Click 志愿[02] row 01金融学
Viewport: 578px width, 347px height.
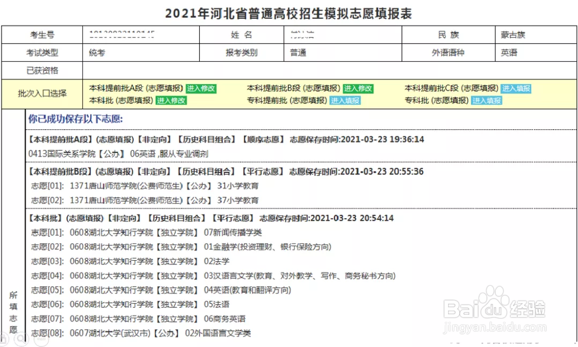(x=181, y=247)
